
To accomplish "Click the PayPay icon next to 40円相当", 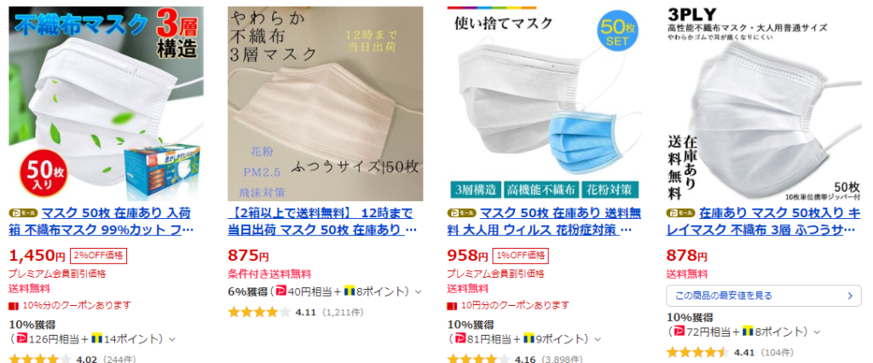I will coord(281,291).
